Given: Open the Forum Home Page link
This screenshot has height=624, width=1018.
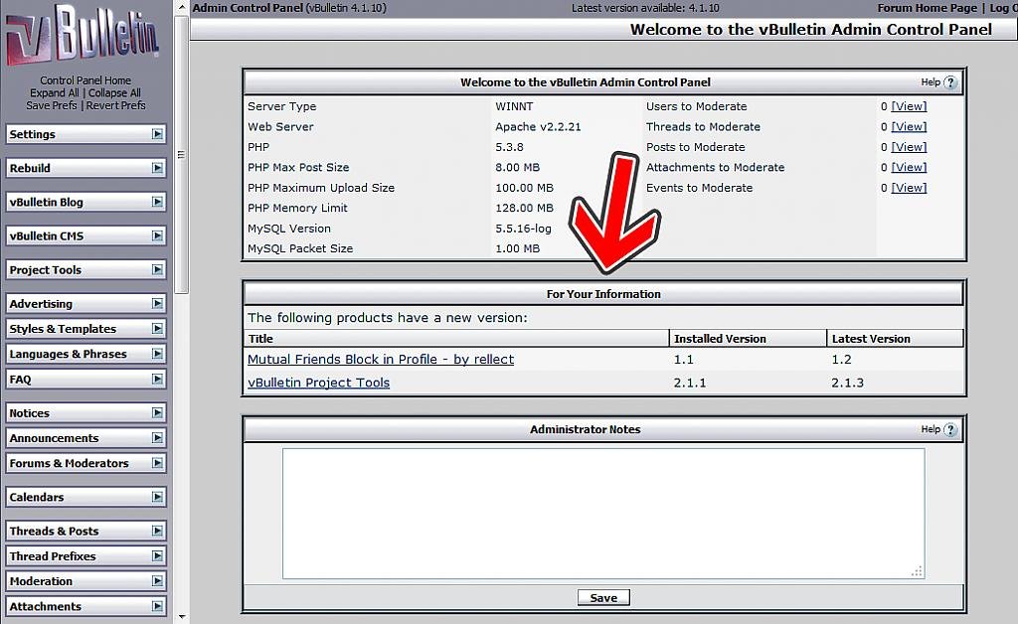Looking at the screenshot, I should 928,8.
